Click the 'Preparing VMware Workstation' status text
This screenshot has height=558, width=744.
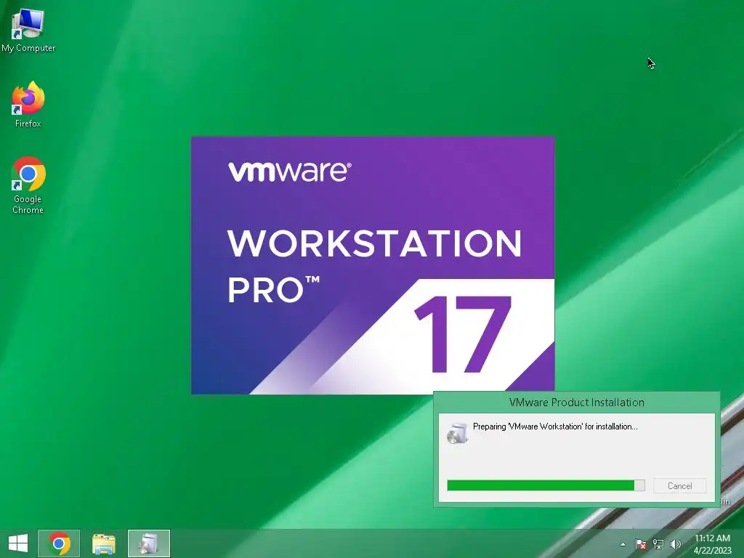click(555, 426)
